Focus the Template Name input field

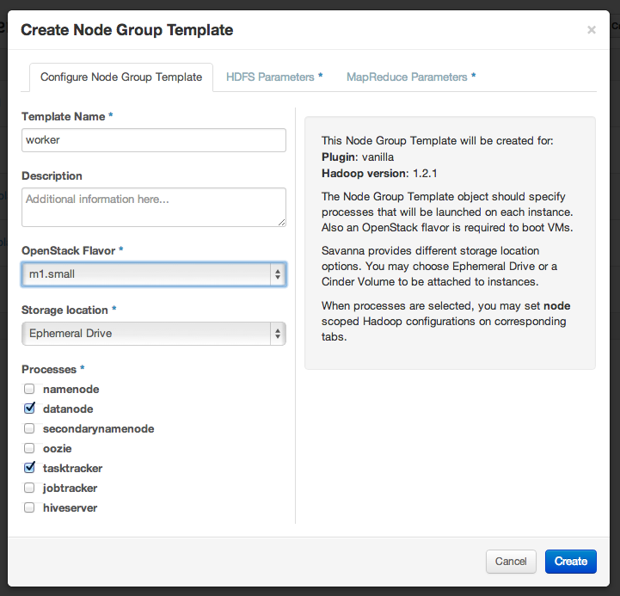point(153,140)
